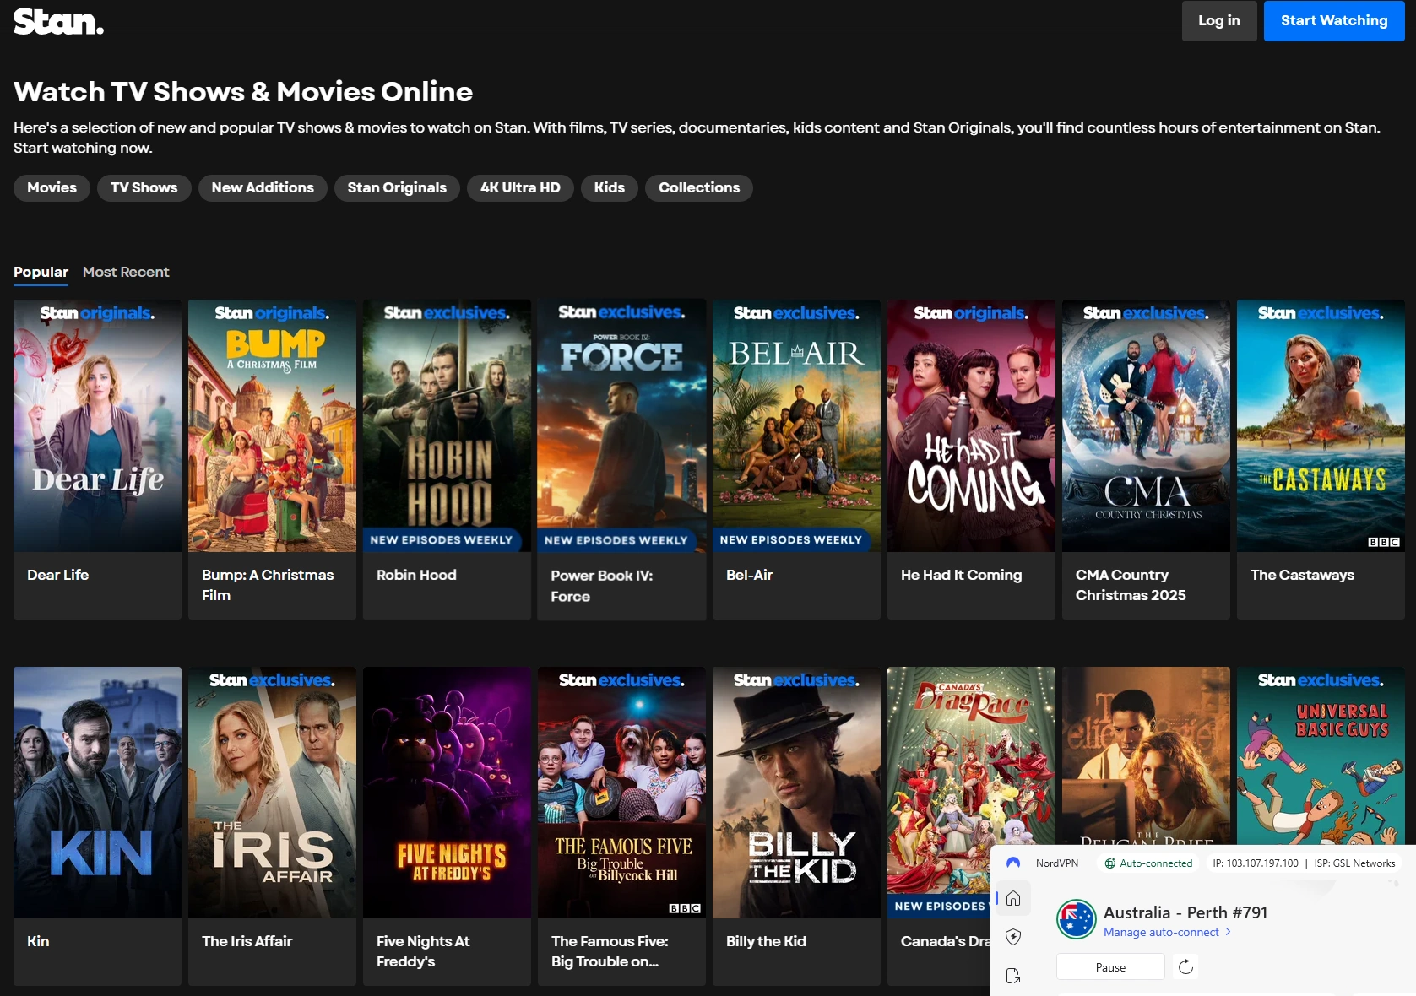
Task: Open the Bel-Air poster
Action: point(796,425)
